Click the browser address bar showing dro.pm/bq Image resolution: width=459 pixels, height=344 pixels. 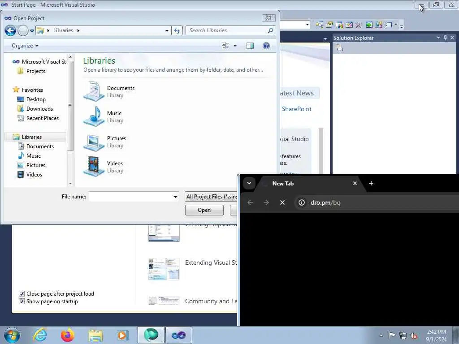pos(376,202)
